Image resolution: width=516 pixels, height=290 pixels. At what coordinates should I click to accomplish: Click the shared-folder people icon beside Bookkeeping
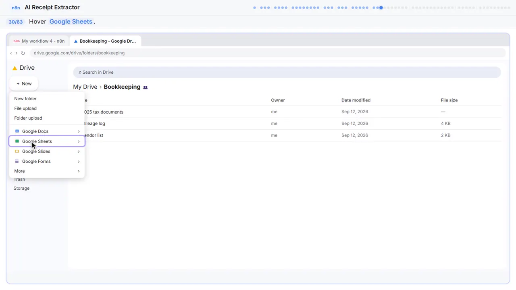click(146, 87)
